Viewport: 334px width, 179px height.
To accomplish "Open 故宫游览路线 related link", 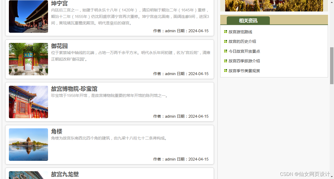I will coord(240,32).
